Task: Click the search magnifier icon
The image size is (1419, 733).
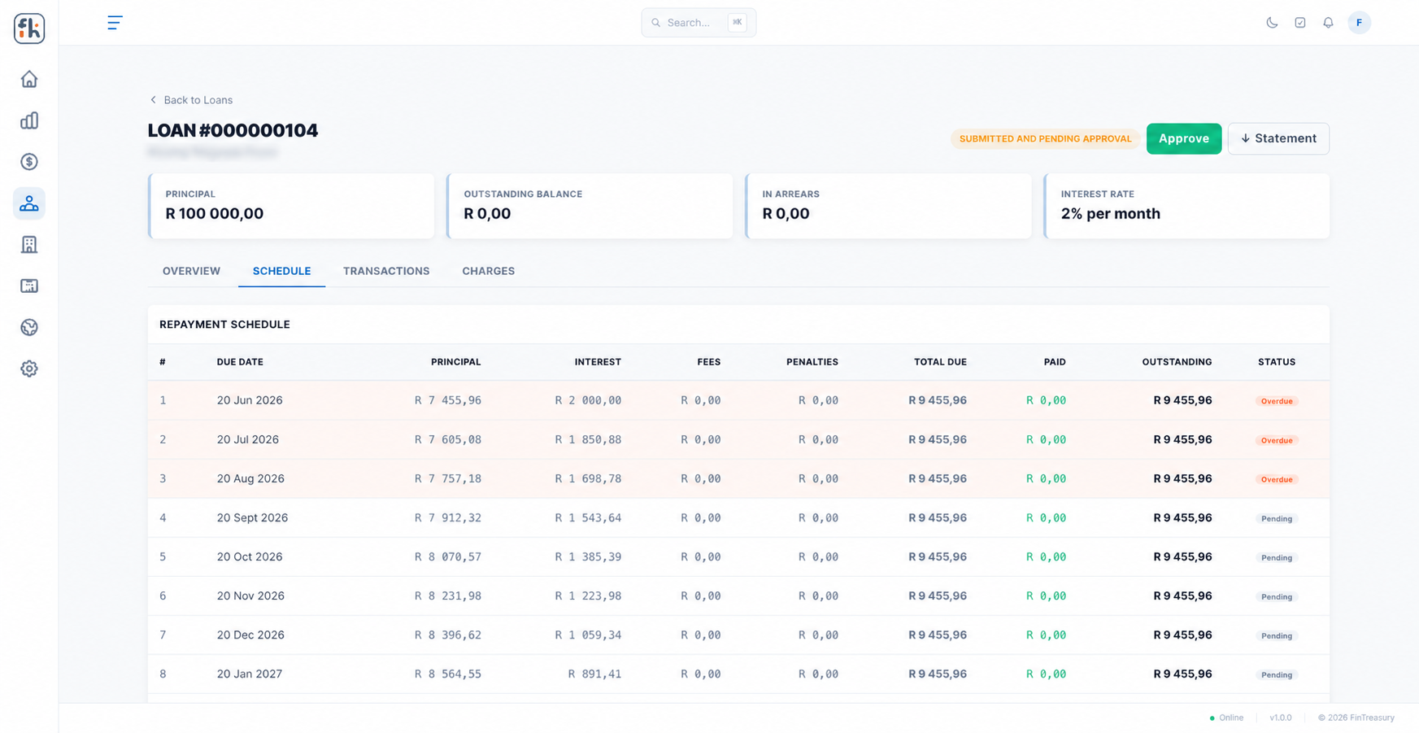Action: click(655, 23)
